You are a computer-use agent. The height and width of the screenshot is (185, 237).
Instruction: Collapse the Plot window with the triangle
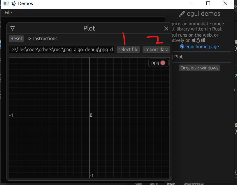click(13, 28)
